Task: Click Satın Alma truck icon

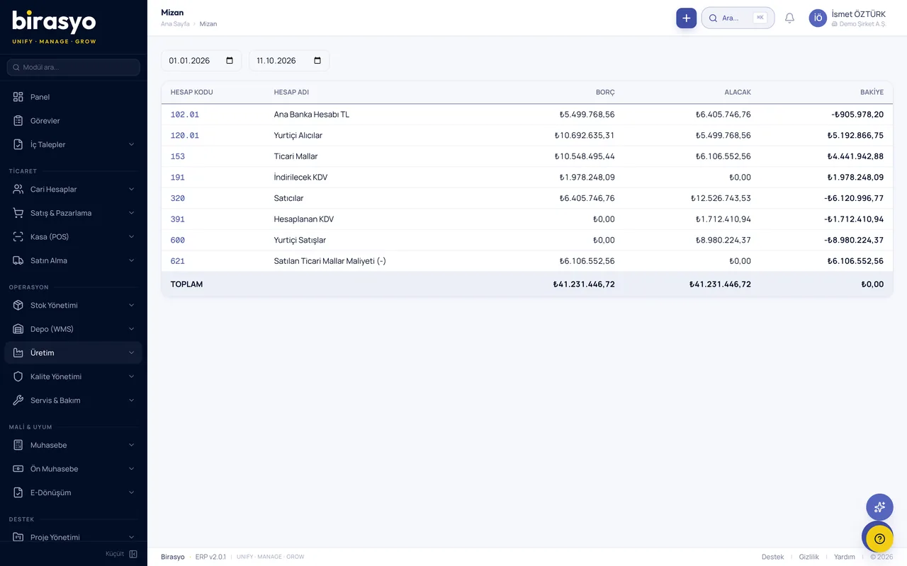Action: [18, 260]
